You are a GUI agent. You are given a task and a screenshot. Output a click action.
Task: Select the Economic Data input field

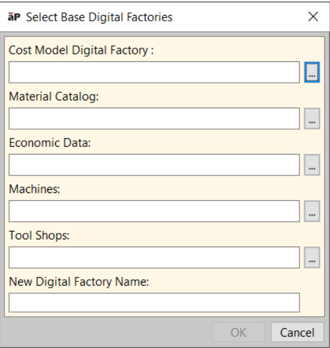pos(154,165)
